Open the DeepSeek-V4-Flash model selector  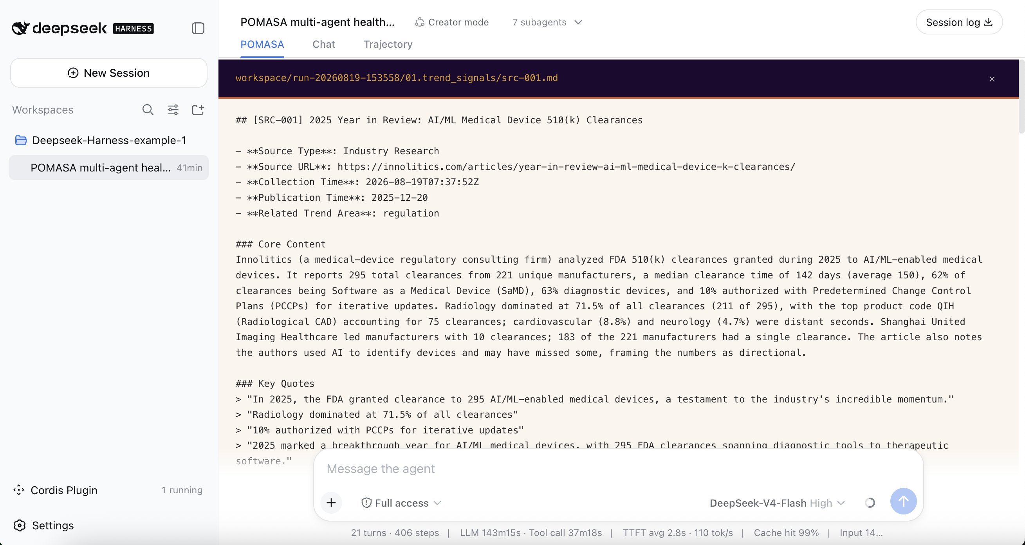coord(777,503)
